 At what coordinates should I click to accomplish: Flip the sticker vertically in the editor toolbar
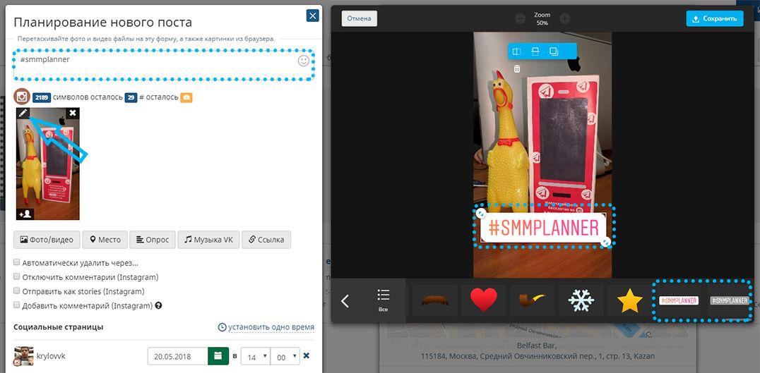(x=535, y=51)
